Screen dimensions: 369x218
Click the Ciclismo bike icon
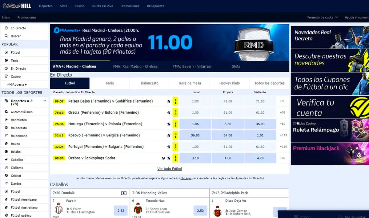[x=6, y=168]
